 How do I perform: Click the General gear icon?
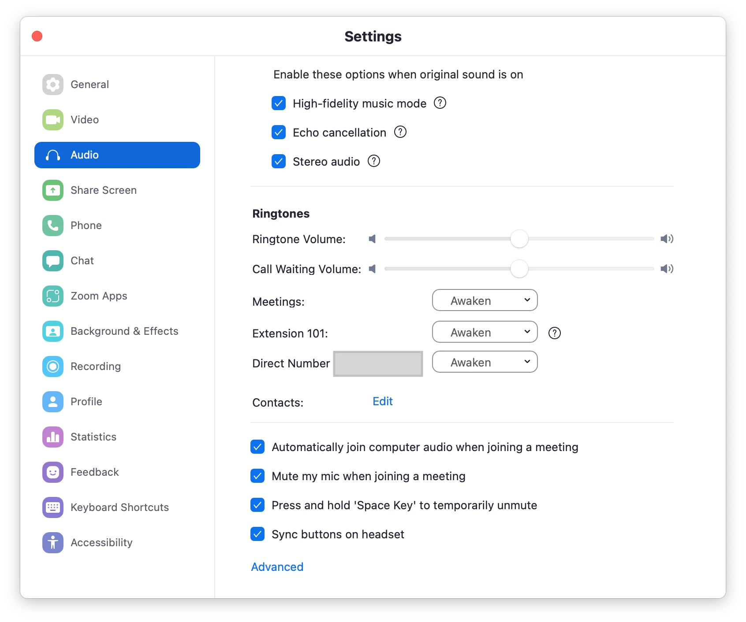tap(53, 85)
